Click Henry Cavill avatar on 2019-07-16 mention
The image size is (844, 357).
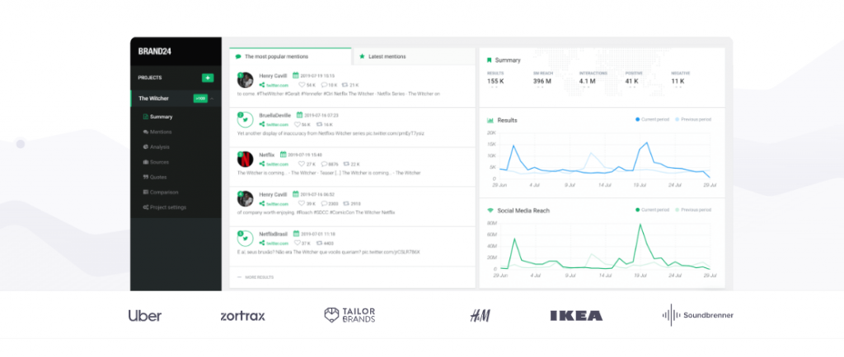pos(246,198)
